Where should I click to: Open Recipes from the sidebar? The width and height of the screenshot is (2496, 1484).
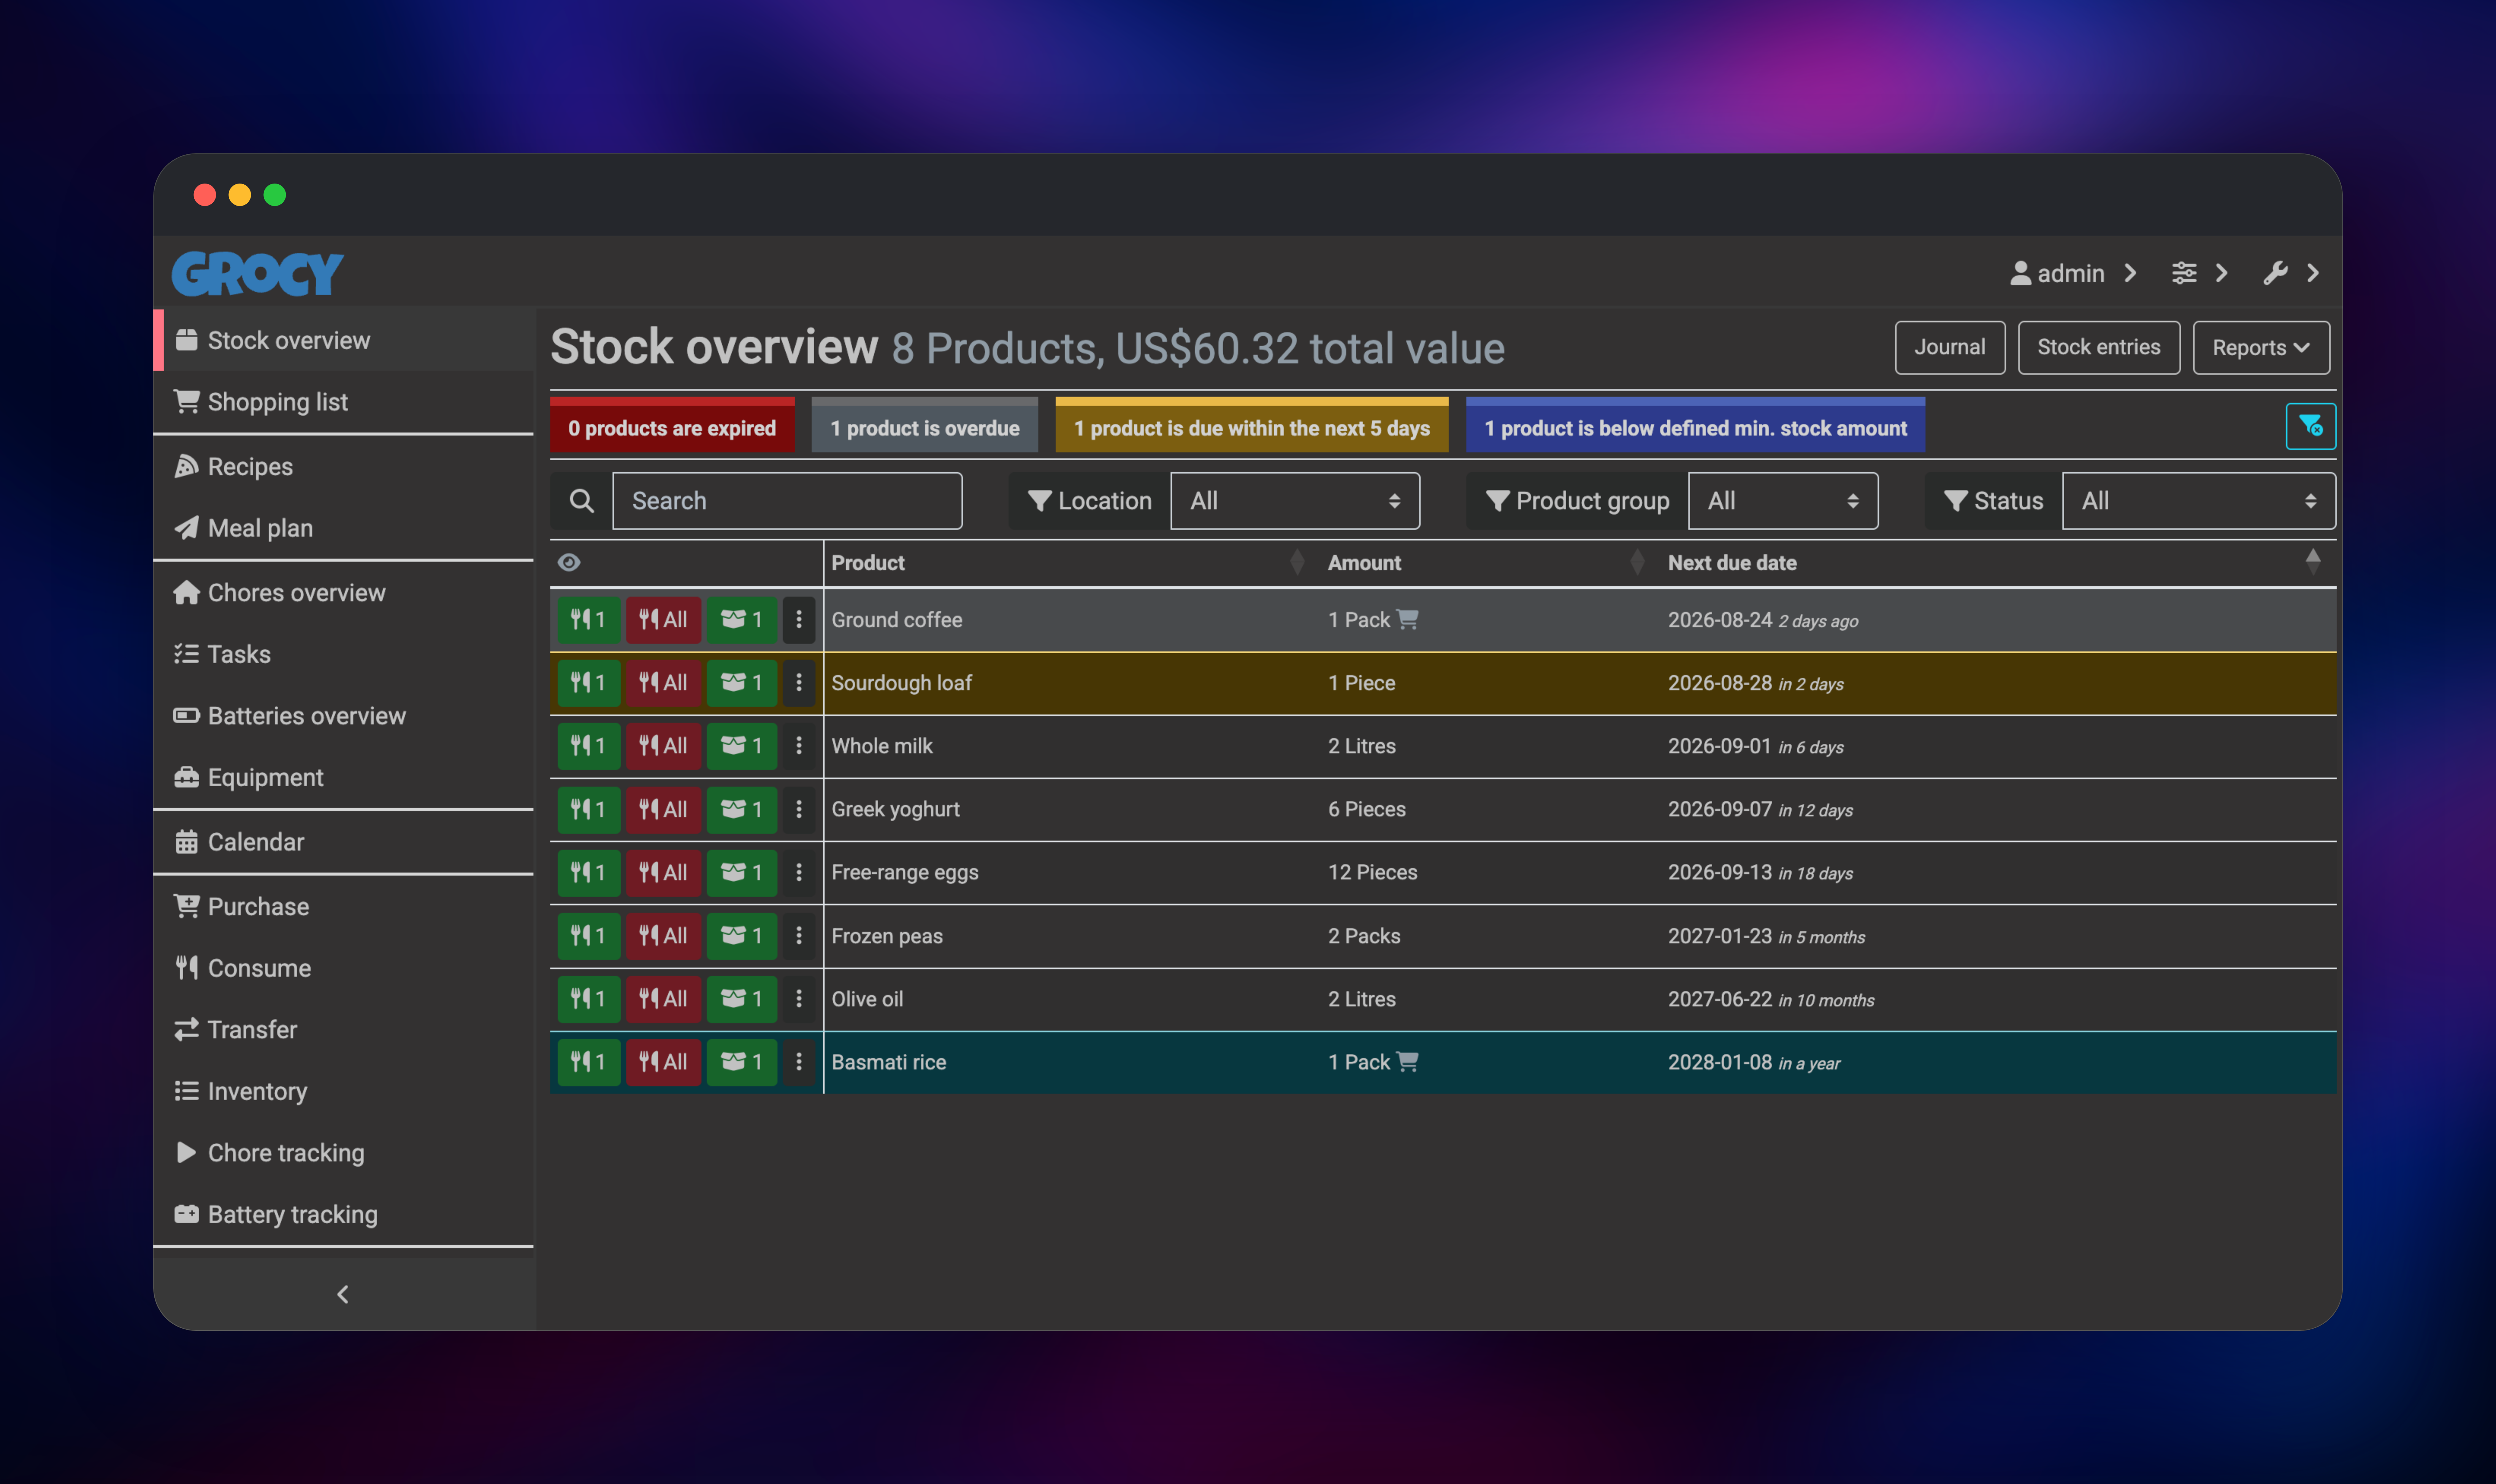pyautogui.click(x=343, y=467)
